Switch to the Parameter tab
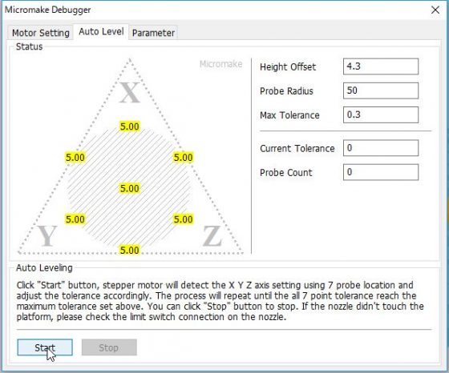 pyautogui.click(x=153, y=33)
